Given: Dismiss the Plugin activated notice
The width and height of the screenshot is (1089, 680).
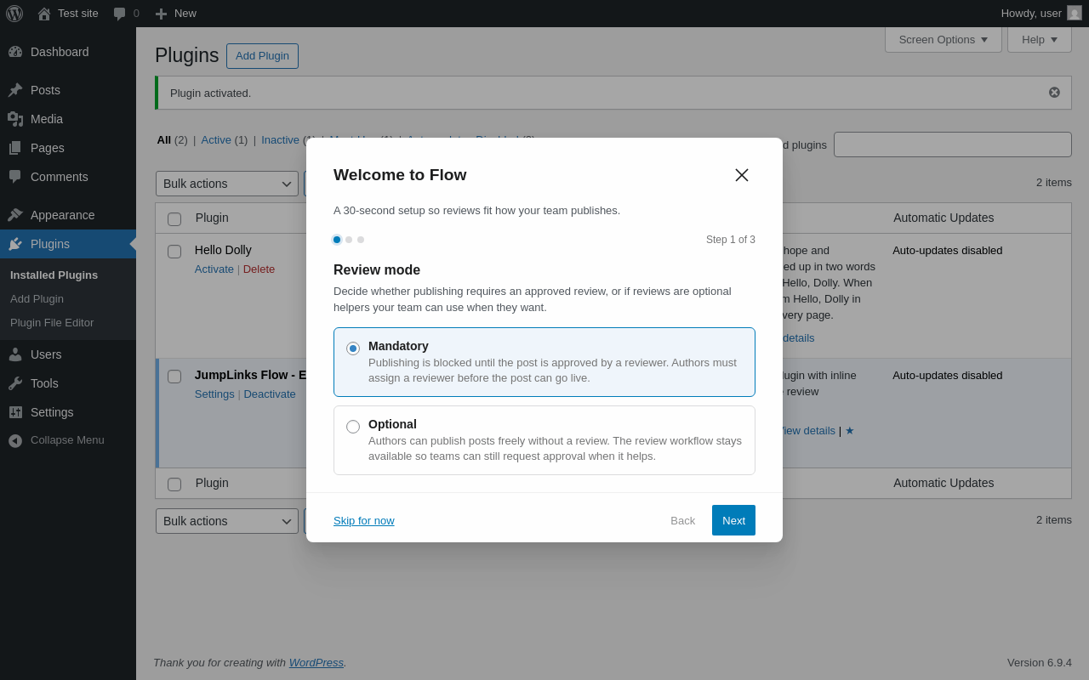Looking at the screenshot, I should (1054, 93).
